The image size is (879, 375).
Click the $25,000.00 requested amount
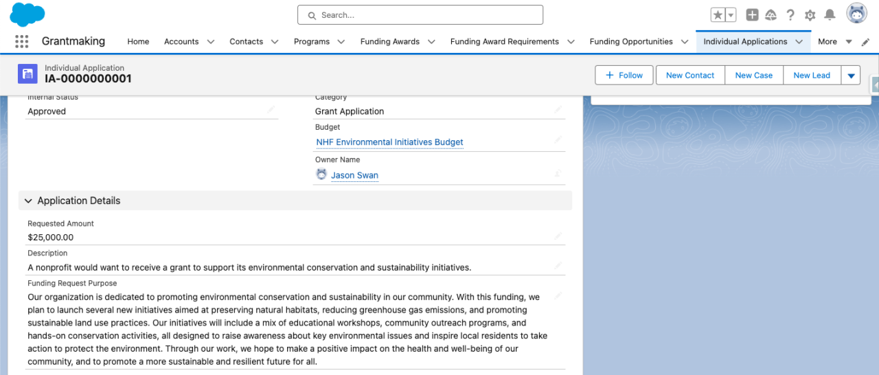click(x=51, y=238)
